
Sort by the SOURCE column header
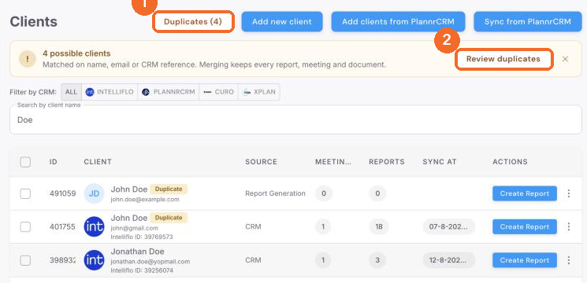pyautogui.click(x=261, y=162)
